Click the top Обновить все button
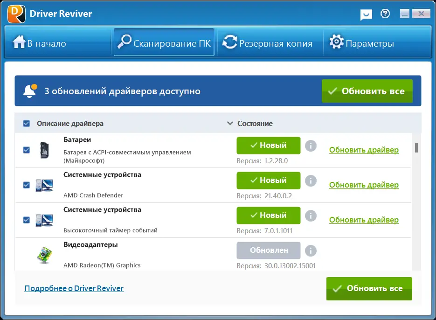Image resolution: width=436 pixels, height=320 pixels. tap(367, 91)
